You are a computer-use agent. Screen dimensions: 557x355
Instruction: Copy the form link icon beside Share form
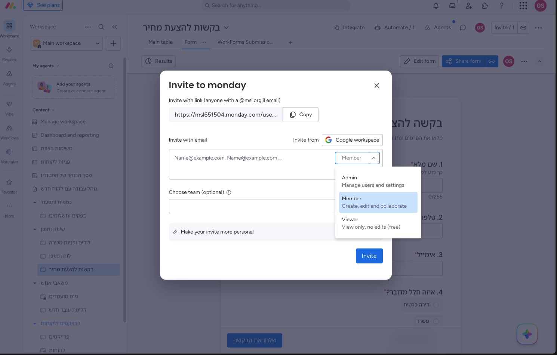point(492,61)
